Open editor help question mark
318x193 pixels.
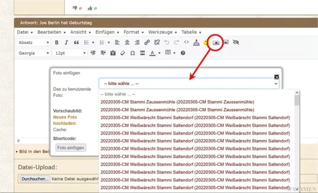(183, 53)
